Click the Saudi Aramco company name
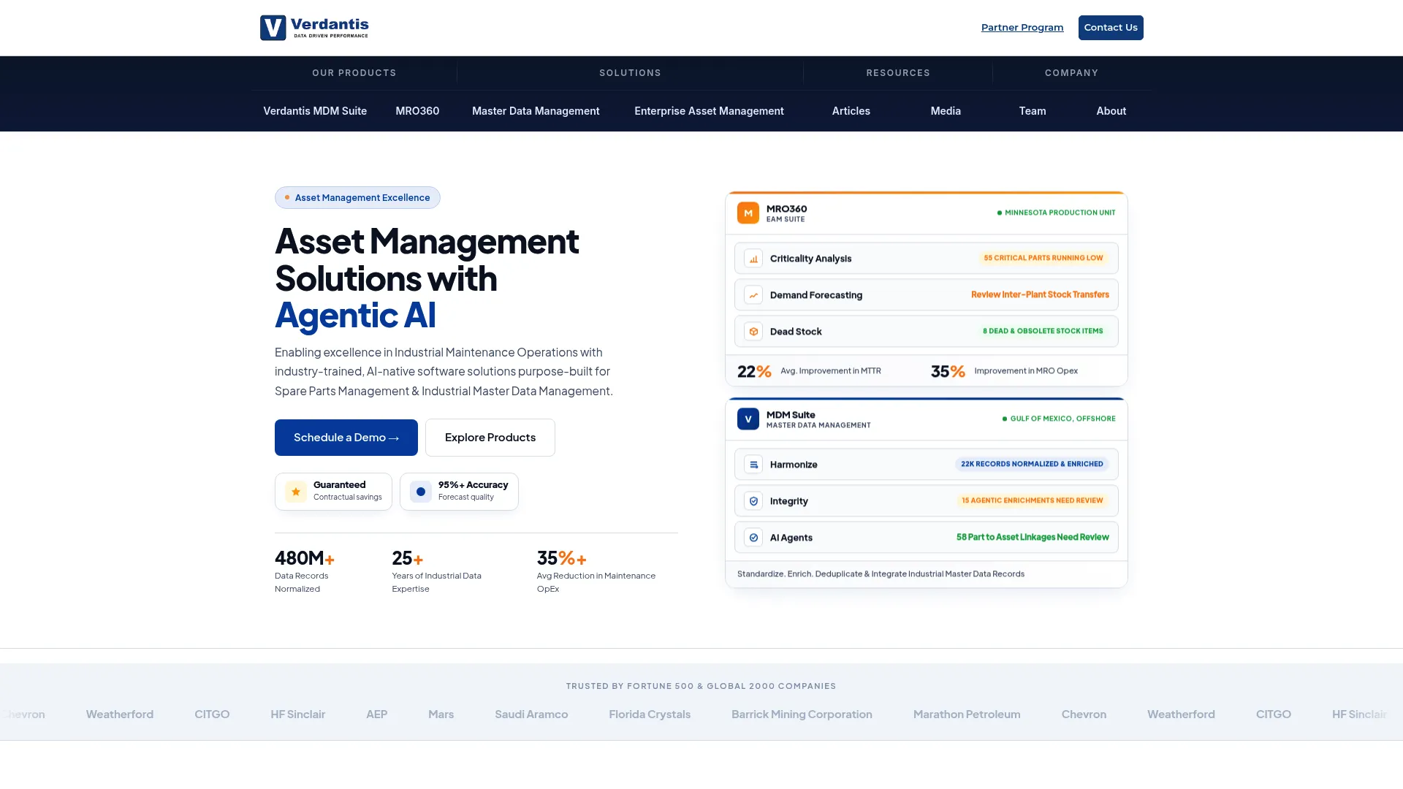Image resolution: width=1403 pixels, height=789 pixels. point(531,714)
